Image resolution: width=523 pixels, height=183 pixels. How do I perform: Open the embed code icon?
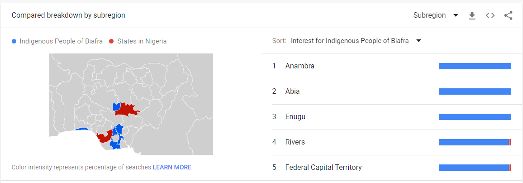(490, 15)
